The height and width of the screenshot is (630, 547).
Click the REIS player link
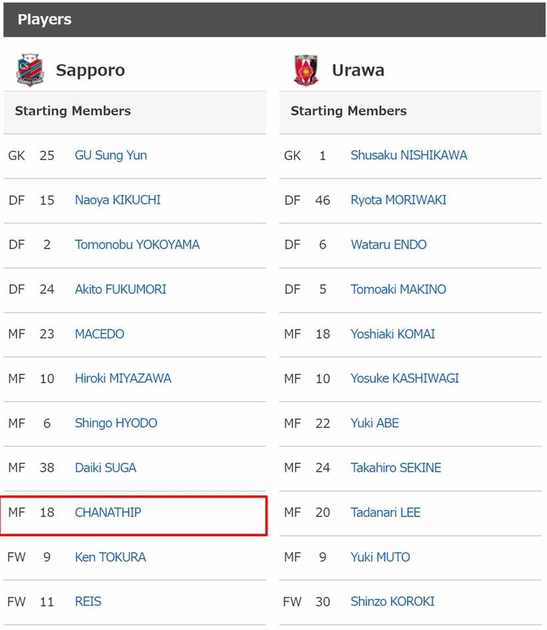tap(89, 602)
